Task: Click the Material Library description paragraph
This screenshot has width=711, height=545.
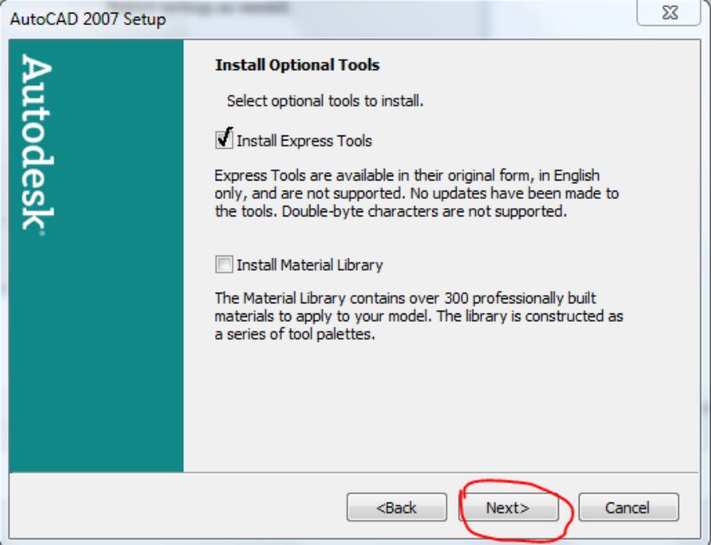Action: pos(419,316)
